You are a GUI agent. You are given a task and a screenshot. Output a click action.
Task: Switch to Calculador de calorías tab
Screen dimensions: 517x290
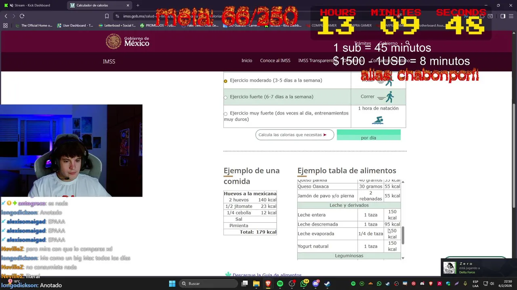100,5
